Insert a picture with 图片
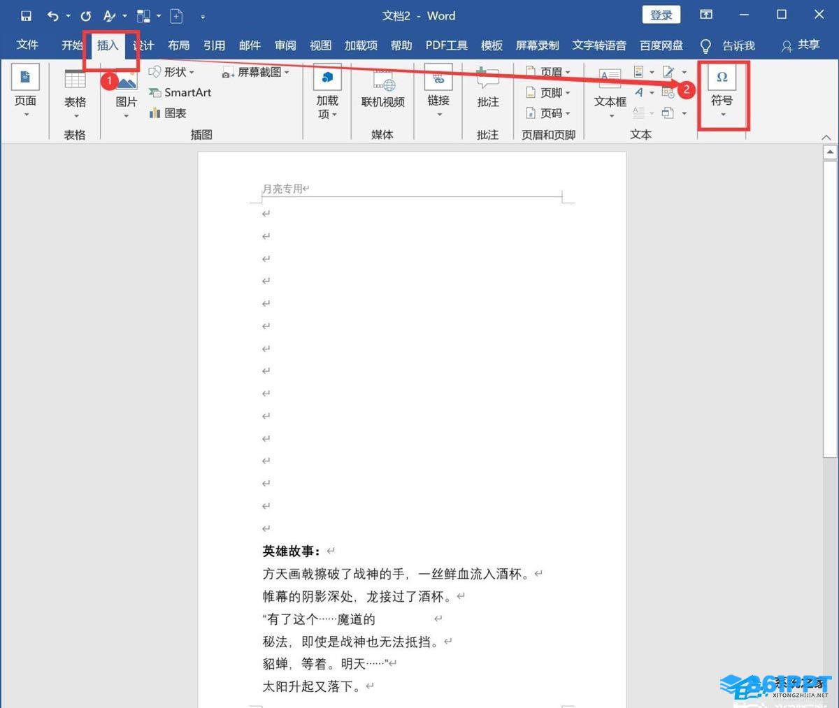Viewport: 839px width, 708px height. [x=126, y=94]
